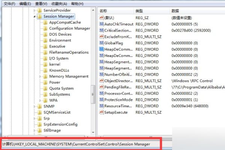The width and height of the screenshot is (225, 150).
Task: Click the DOS Devices folder icon
Action: click(45, 34)
